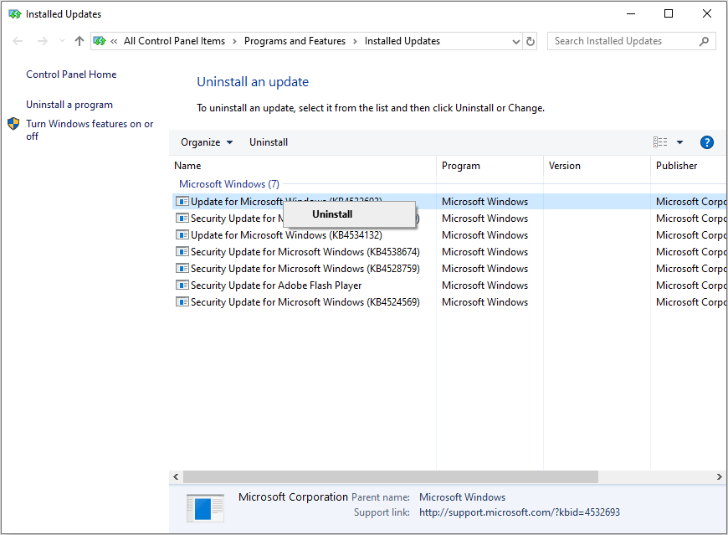Select Security Update for Microsoft Windows (KB4524569)
Screen dimensions: 728x535
click(x=305, y=302)
